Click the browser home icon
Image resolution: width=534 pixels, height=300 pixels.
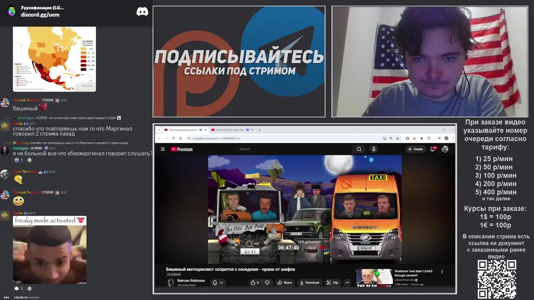point(180,138)
